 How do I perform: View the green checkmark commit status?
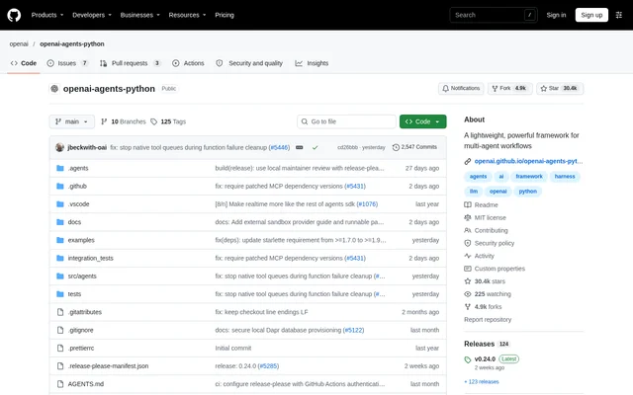click(315, 147)
